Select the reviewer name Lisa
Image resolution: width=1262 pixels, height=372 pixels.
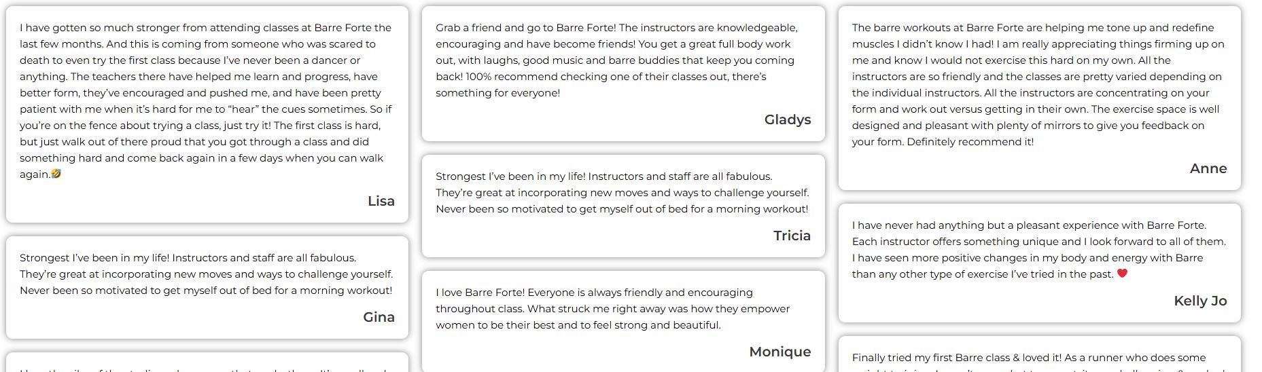coord(381,201)
